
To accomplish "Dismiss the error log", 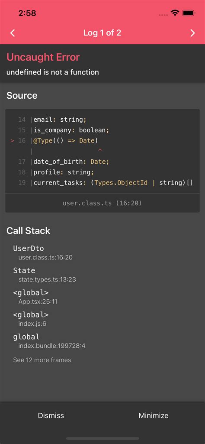I will point(51,415).
